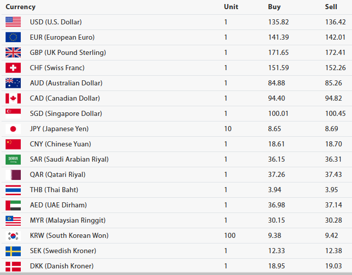The width and height of the screenshot is (352, 275).
Task: Click the Australian flag icon
Action: tap(13, 83)
